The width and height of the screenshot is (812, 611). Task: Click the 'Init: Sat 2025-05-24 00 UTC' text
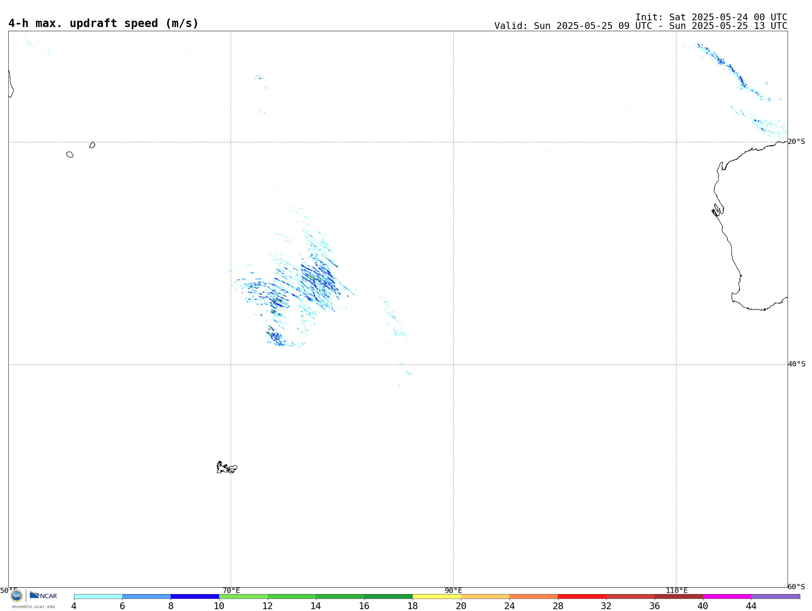[x=711, y=17]
